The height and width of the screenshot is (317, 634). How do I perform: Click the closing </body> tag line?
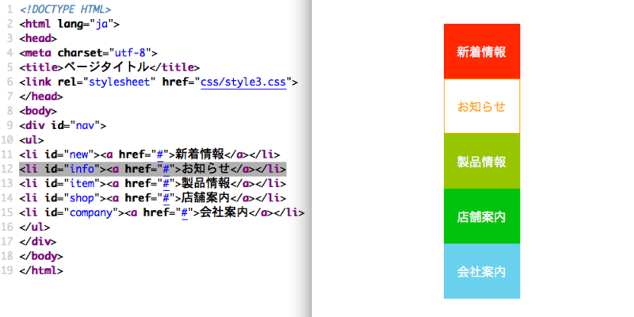pyautogui.click(x=41, y=256)
